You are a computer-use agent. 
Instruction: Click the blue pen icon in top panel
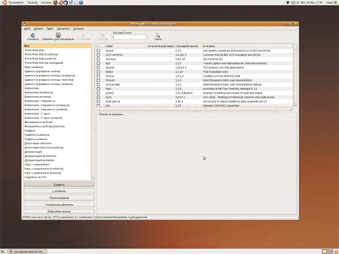(70, 3)
